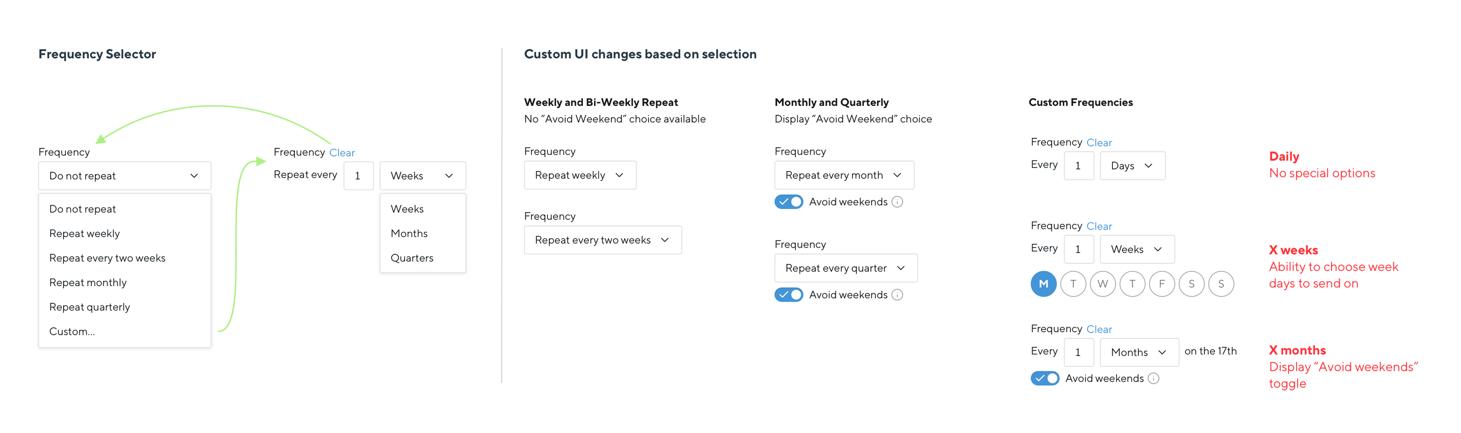This screenshot has width=1461, height=433.
Task: Clear the weekly custom frequency
Action: coord(1099,226)
